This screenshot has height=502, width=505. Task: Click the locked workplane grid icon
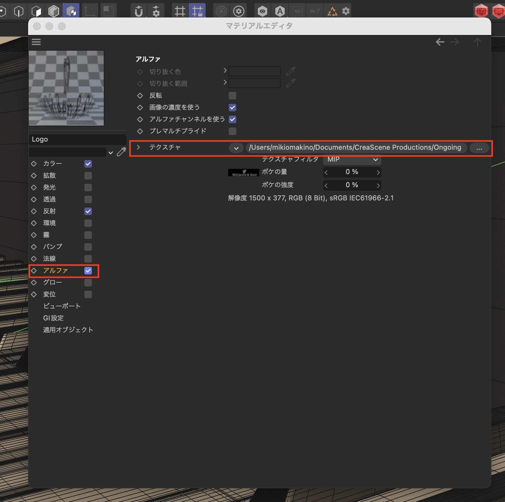(197, 12)
